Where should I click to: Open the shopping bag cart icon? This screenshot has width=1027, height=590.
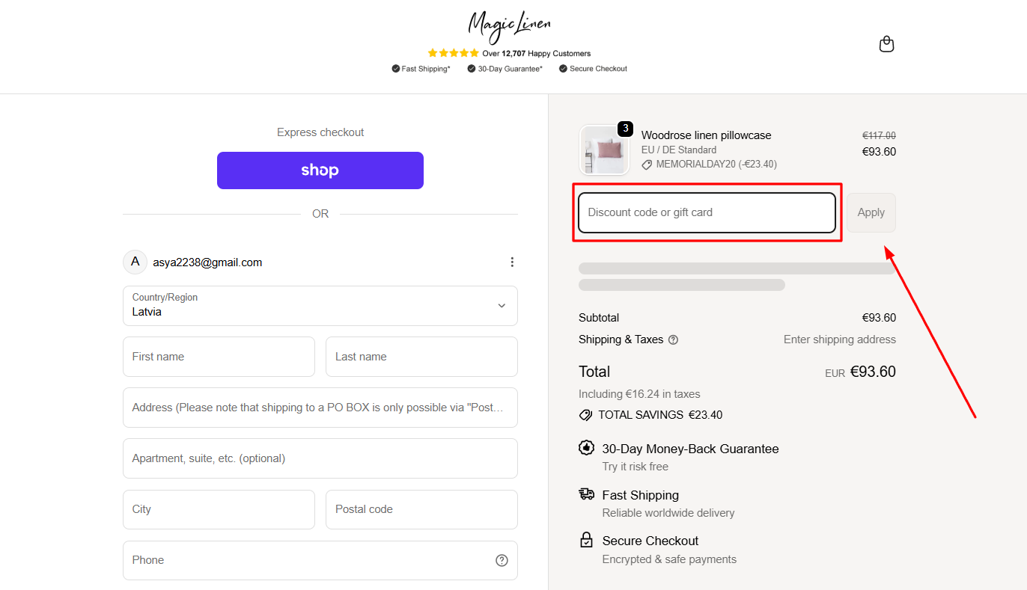(x=886, y=44)
